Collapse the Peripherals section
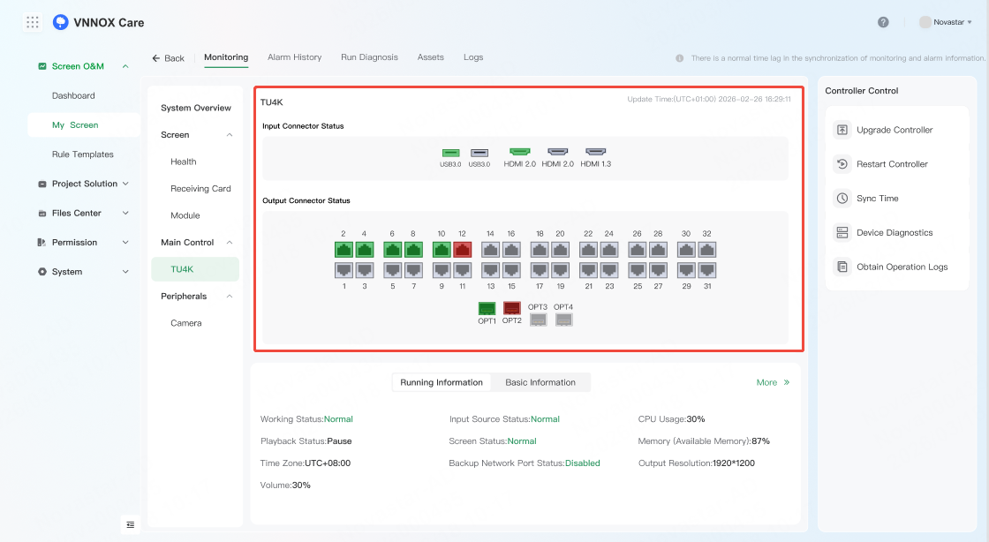989x542 pixels. pyautogui.click(x=230, y=297)
